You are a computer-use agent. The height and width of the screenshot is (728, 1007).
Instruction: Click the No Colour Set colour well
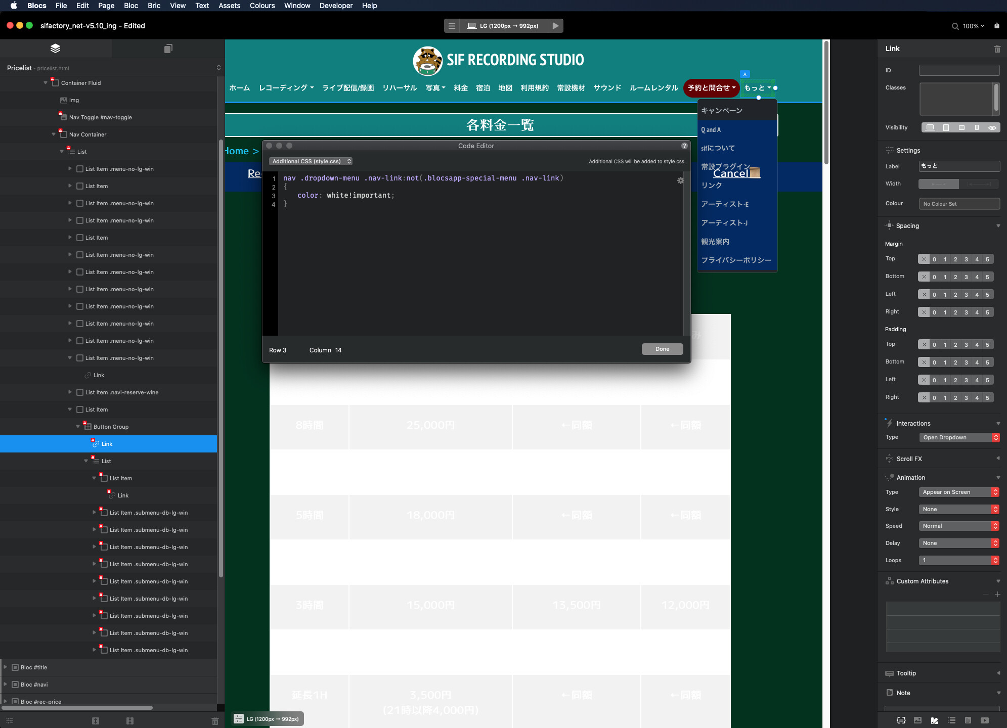pyautogui.click(x=959, y=204)
